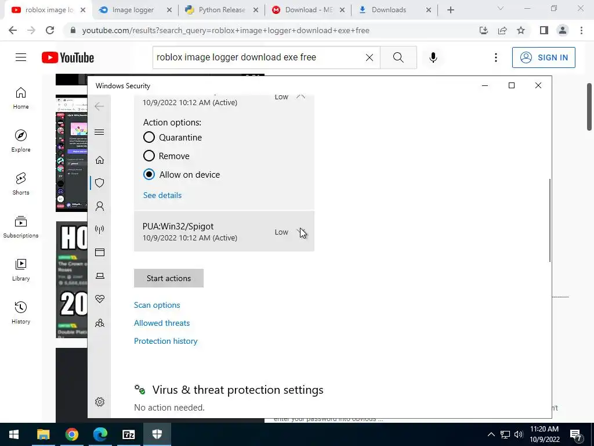Open Device security laptop icon
Image resolution: width=594 pixels, height=446 pixels.
pos(100,276)
